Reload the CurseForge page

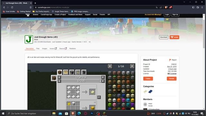point(12,7)
